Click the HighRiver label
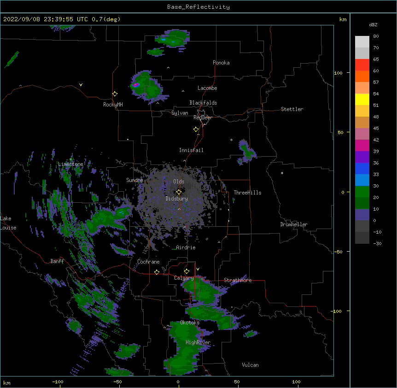Image resolution: width=397 pixels, height=388 pixels. [x=198, y=342]
